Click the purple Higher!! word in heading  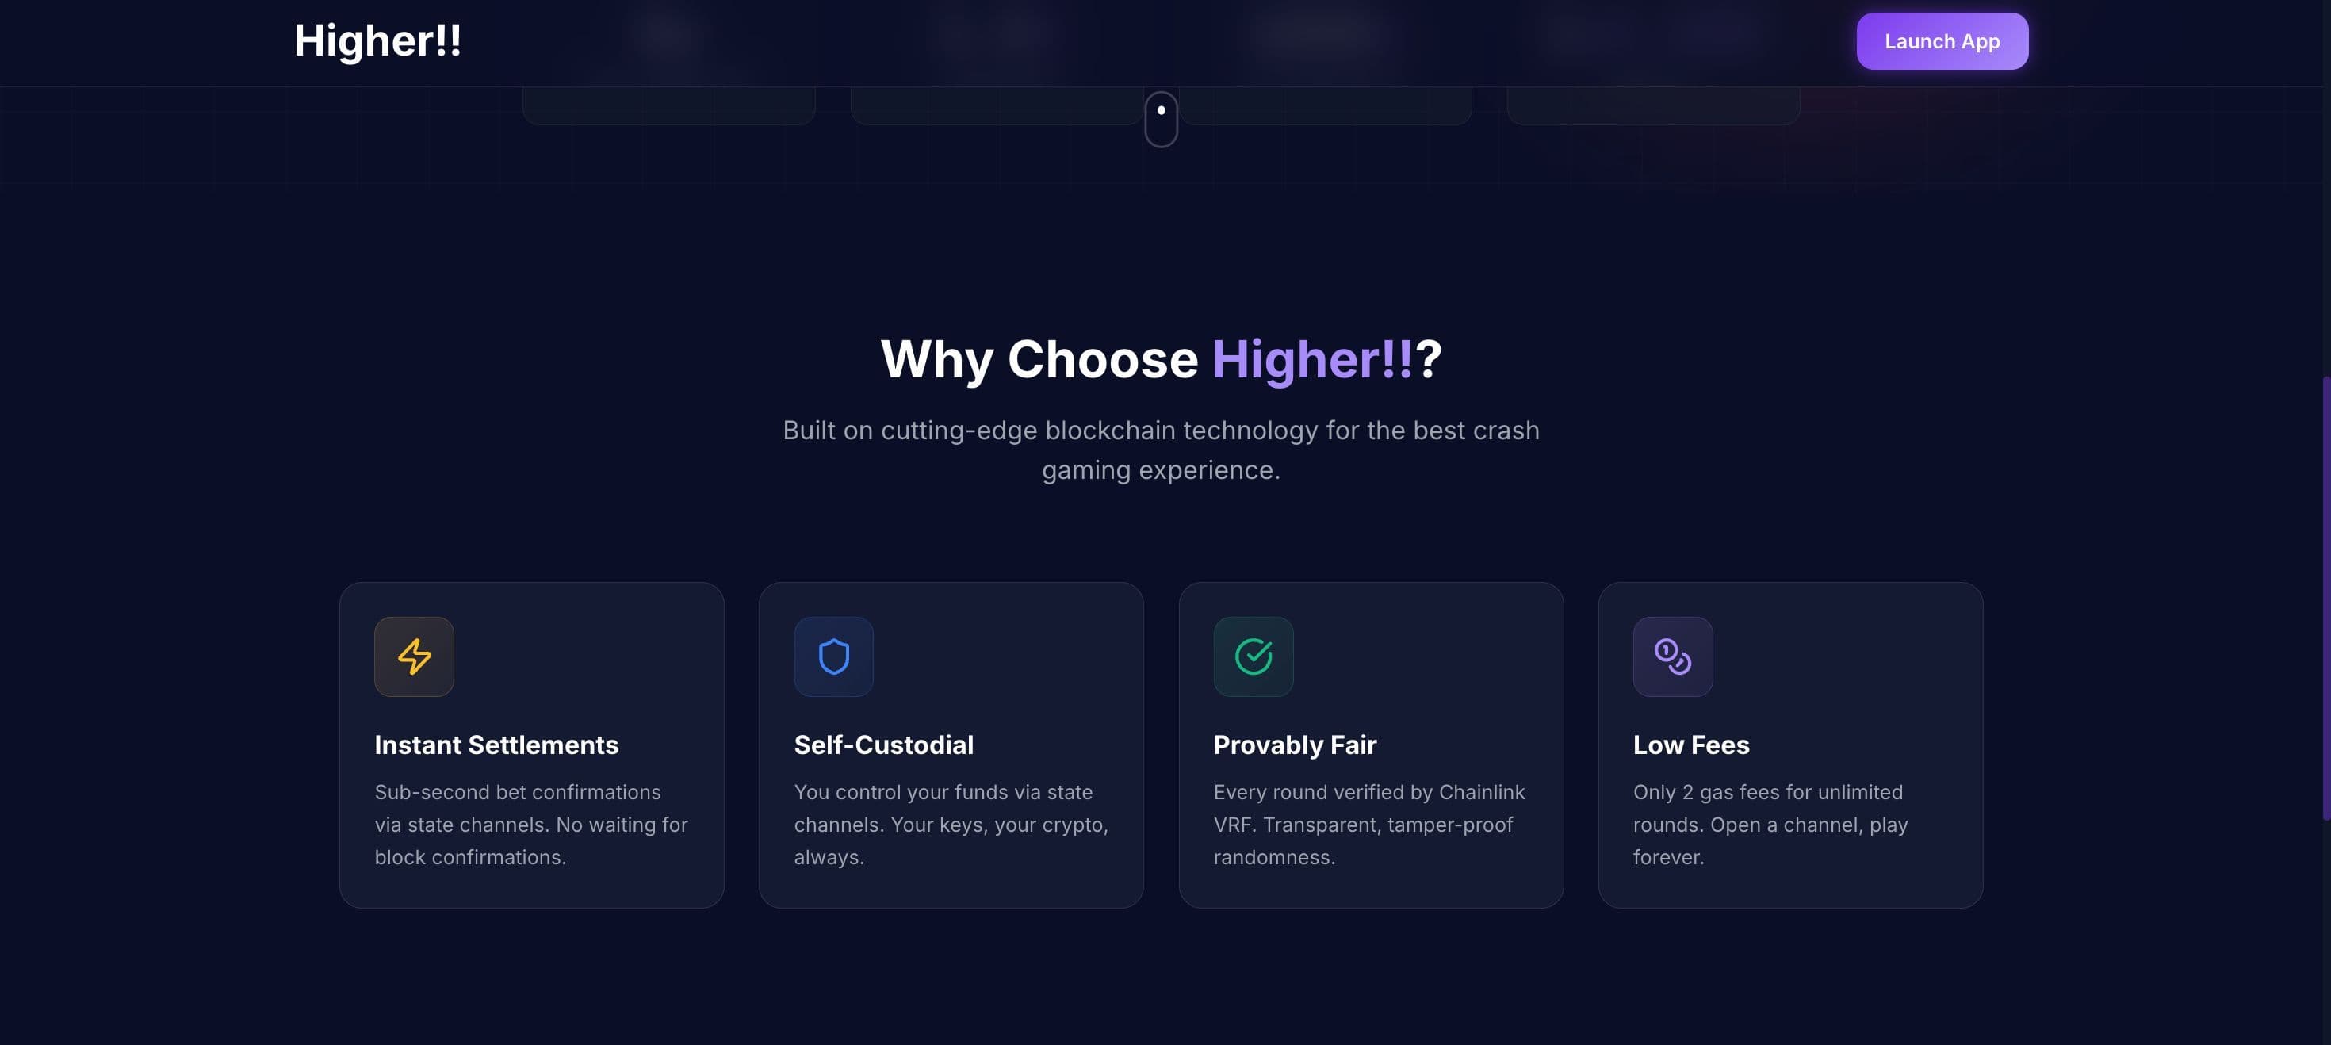pos(1311,359)
